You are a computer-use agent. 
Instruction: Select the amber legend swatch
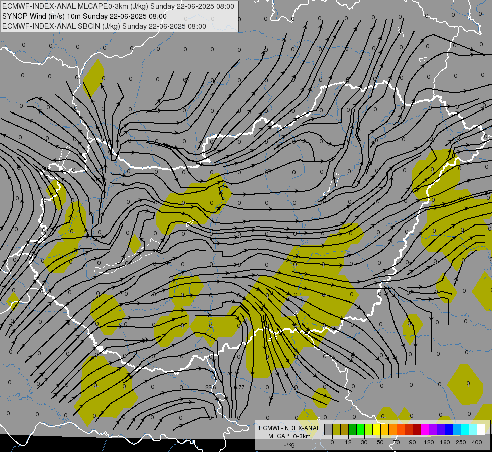(x=384, y=429)
